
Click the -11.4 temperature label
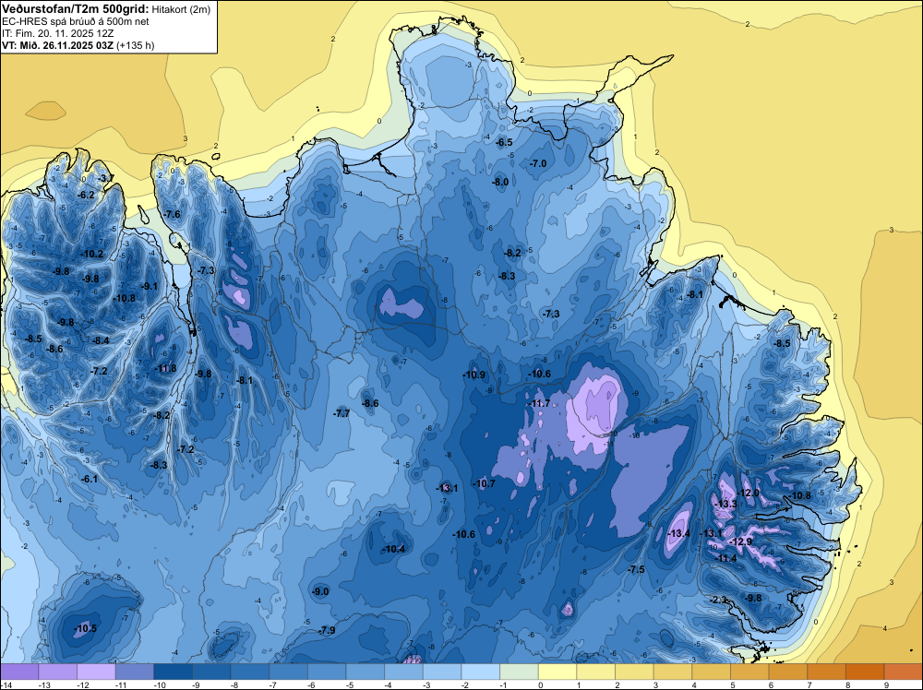(725, 558)
